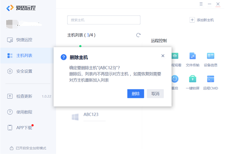Click the 搜索主机 search field
225x154 pixels.
[x=103, y=20]
